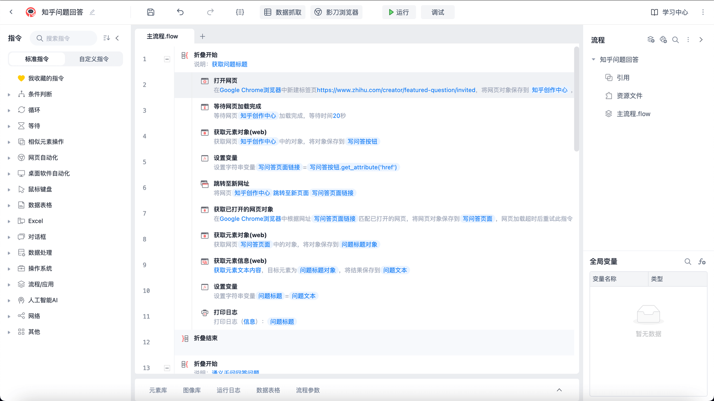Click the 写问答按钮 variable tag
Viewport: 714px width, 401px height.
click(362, 142)
